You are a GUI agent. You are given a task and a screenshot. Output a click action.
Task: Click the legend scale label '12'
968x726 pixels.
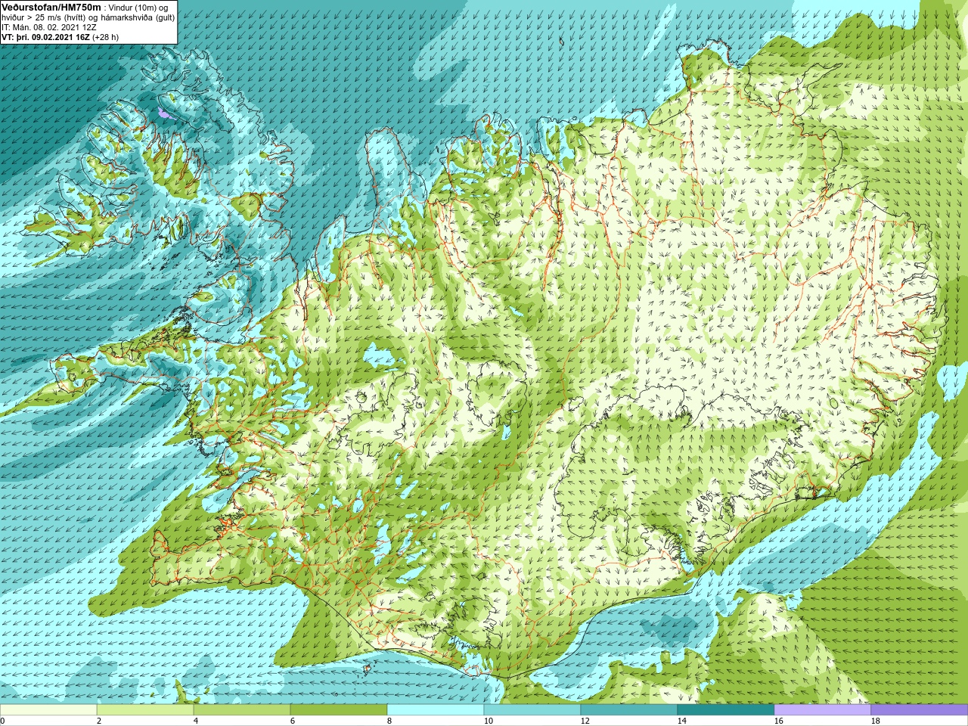pyautogui.click(x=585, y=721)
